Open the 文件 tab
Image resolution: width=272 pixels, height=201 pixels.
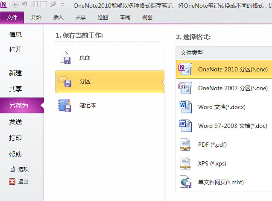pos(12,18)
